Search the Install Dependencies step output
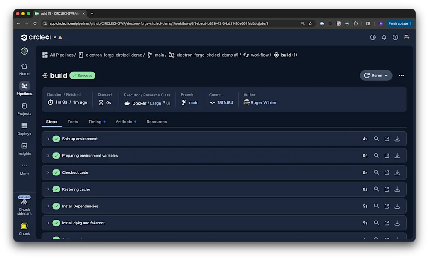 tap(376, 206)
